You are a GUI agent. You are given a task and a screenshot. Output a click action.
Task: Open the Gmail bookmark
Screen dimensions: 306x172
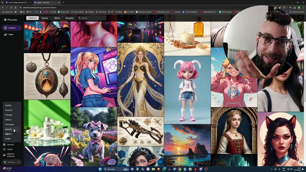tap(53, 12)
